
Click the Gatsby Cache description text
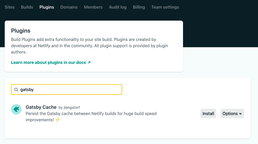click(x=91, y=117)
